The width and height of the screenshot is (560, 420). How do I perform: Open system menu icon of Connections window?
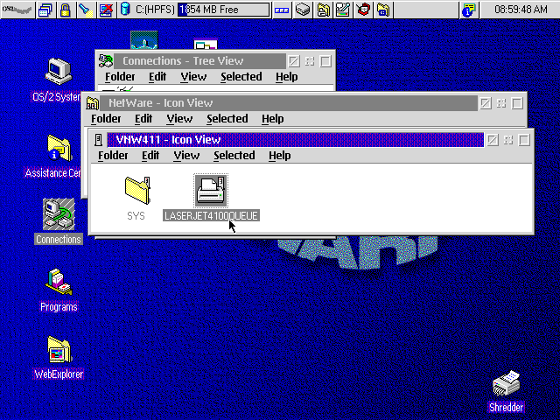(105, 61)
